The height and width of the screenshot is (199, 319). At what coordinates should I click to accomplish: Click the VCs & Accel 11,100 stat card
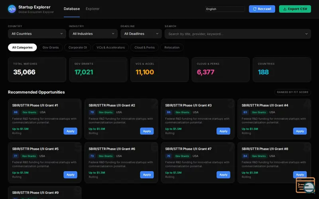(159, 70)
